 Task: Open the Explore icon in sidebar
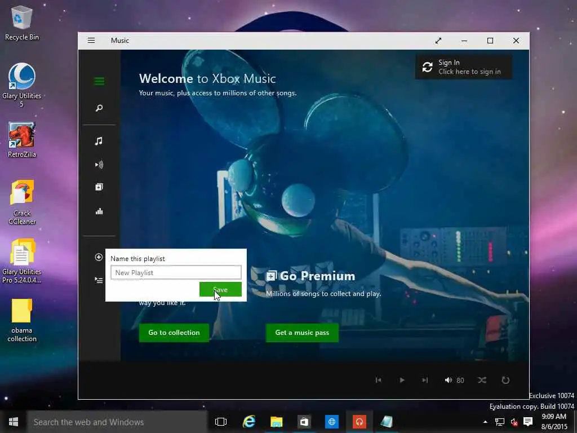click(99, 187)
